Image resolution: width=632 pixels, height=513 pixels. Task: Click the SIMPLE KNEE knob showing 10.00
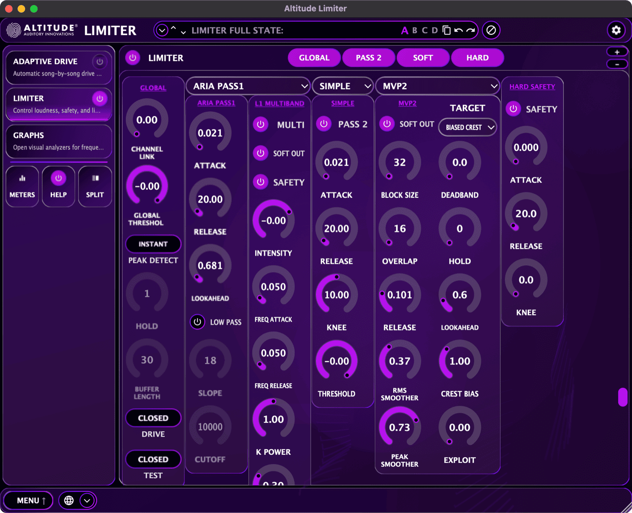(x=337, y=295)
